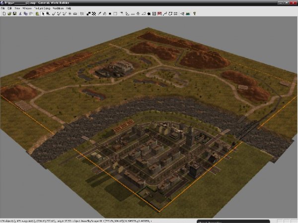This screenshot has width=298, height=223.
Task: Open the Help menu
Action: (x=69, y=8)
